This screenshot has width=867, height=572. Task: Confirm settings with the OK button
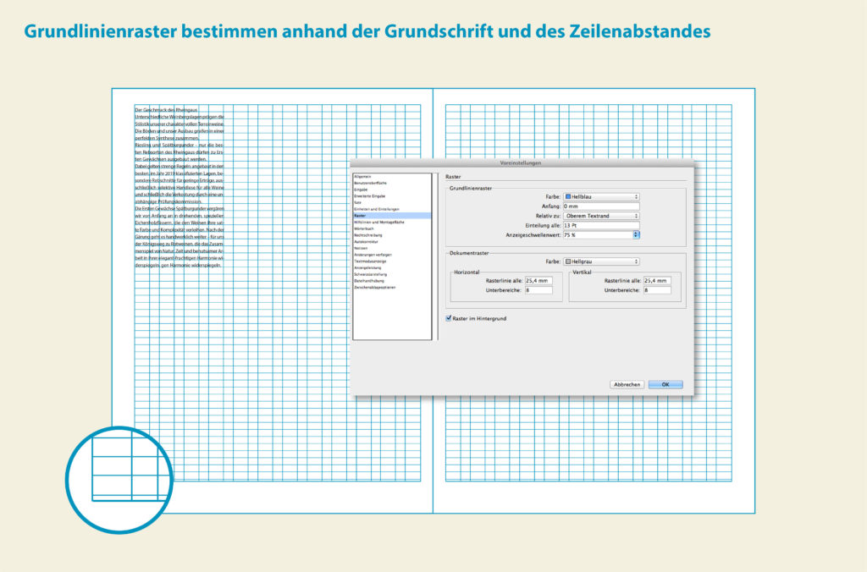665,384
